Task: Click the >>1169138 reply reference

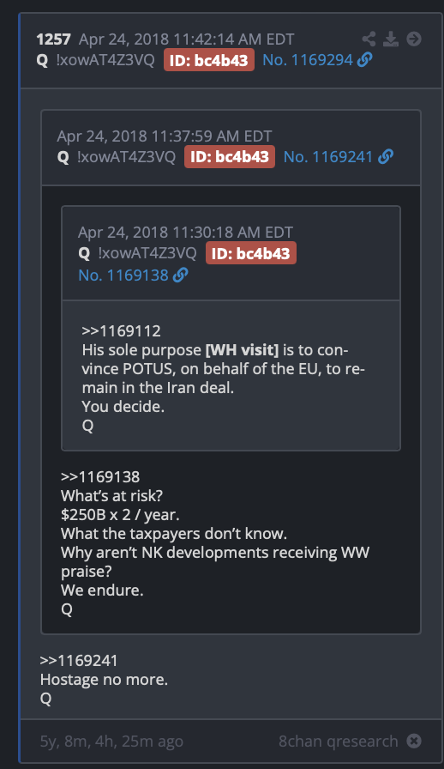Action: 100,476
